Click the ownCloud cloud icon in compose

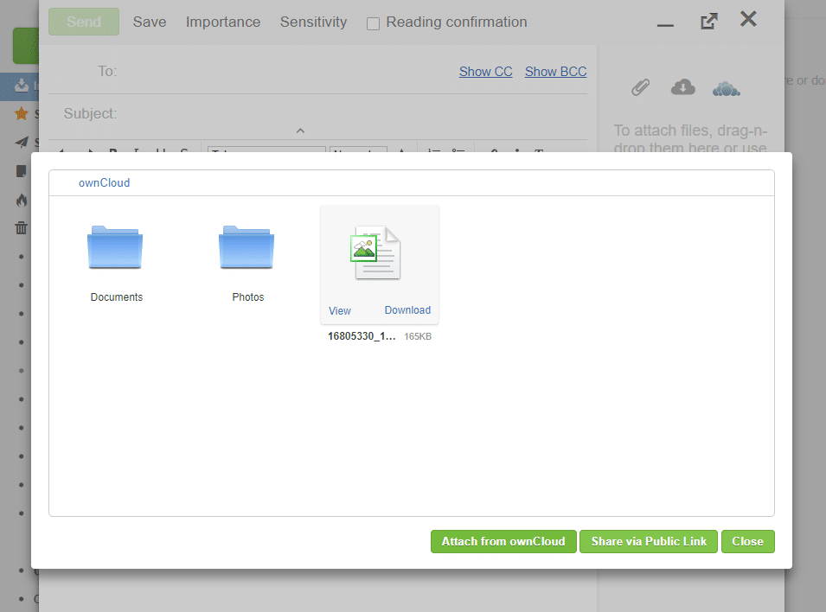pyautogui.click(x=726, y=88)
